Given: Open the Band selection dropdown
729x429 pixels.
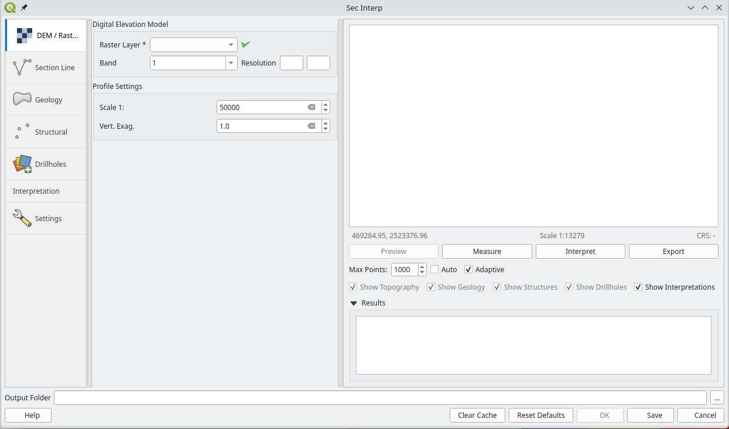Looking at the screenshot, I should click(x=231, y=63).
